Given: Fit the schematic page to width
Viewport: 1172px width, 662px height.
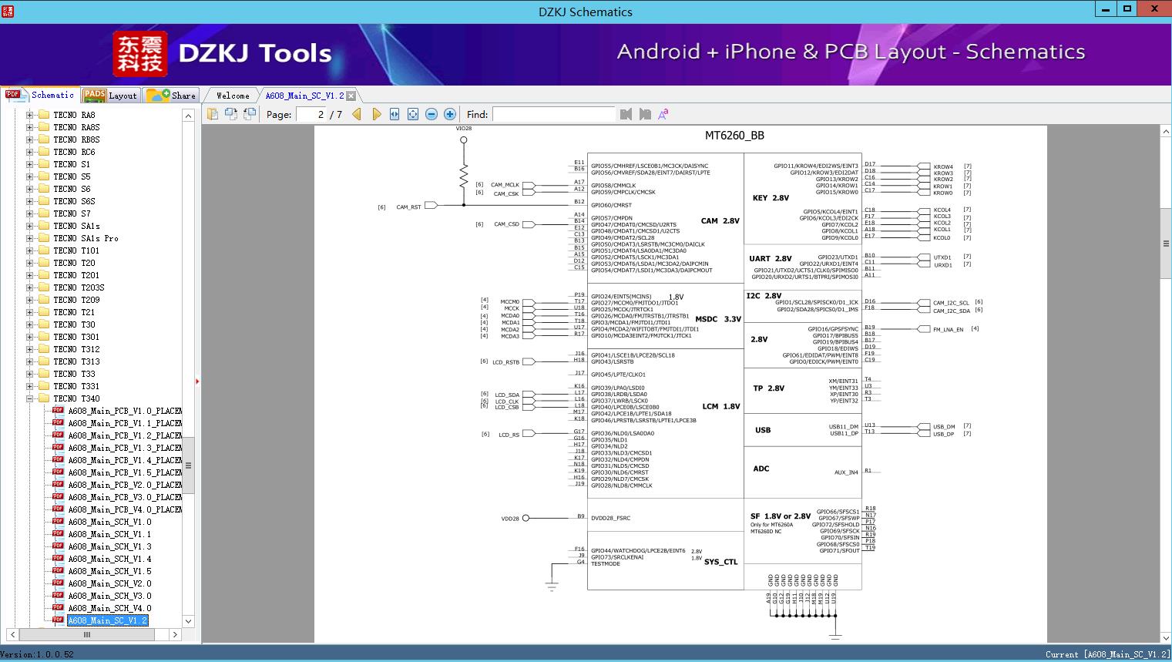Looking at the screenshot, I should click(x=395, y=114).
